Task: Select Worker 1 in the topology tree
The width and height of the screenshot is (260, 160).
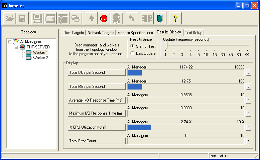Action: [x=40, y=52]
